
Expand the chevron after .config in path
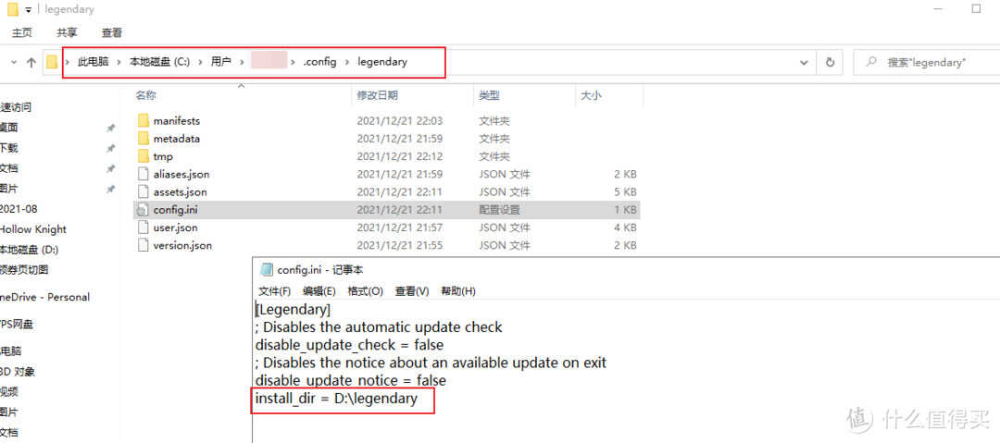[x=347, y=62]
